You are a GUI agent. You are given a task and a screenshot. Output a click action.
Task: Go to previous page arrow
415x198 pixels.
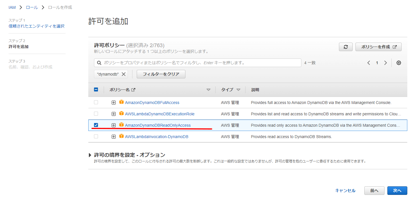[369, 63]
